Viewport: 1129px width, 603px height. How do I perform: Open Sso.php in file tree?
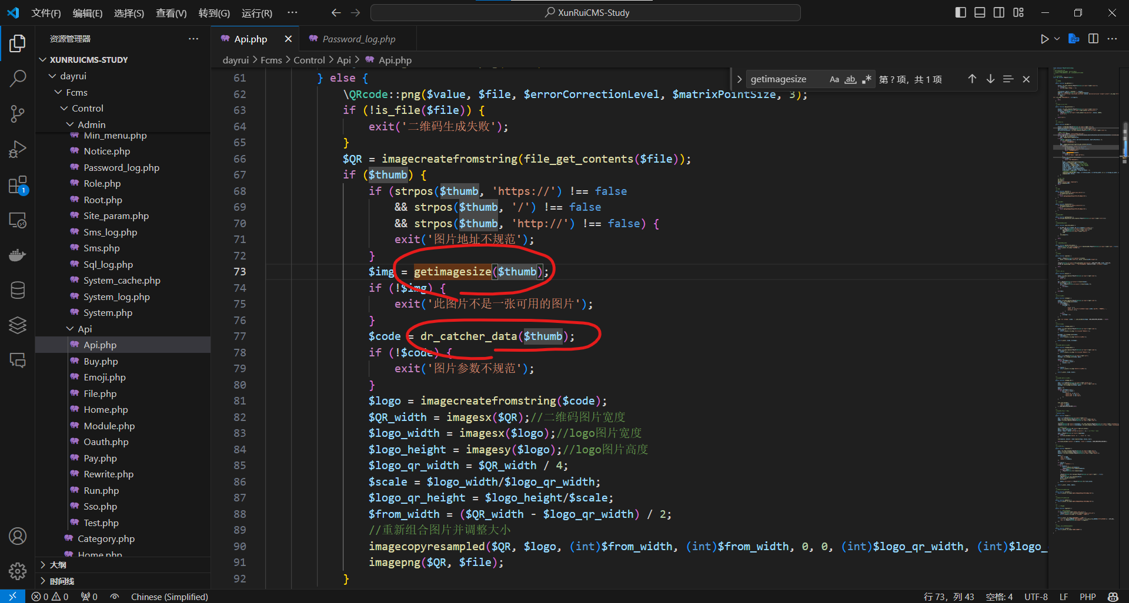tap(100, 506)
